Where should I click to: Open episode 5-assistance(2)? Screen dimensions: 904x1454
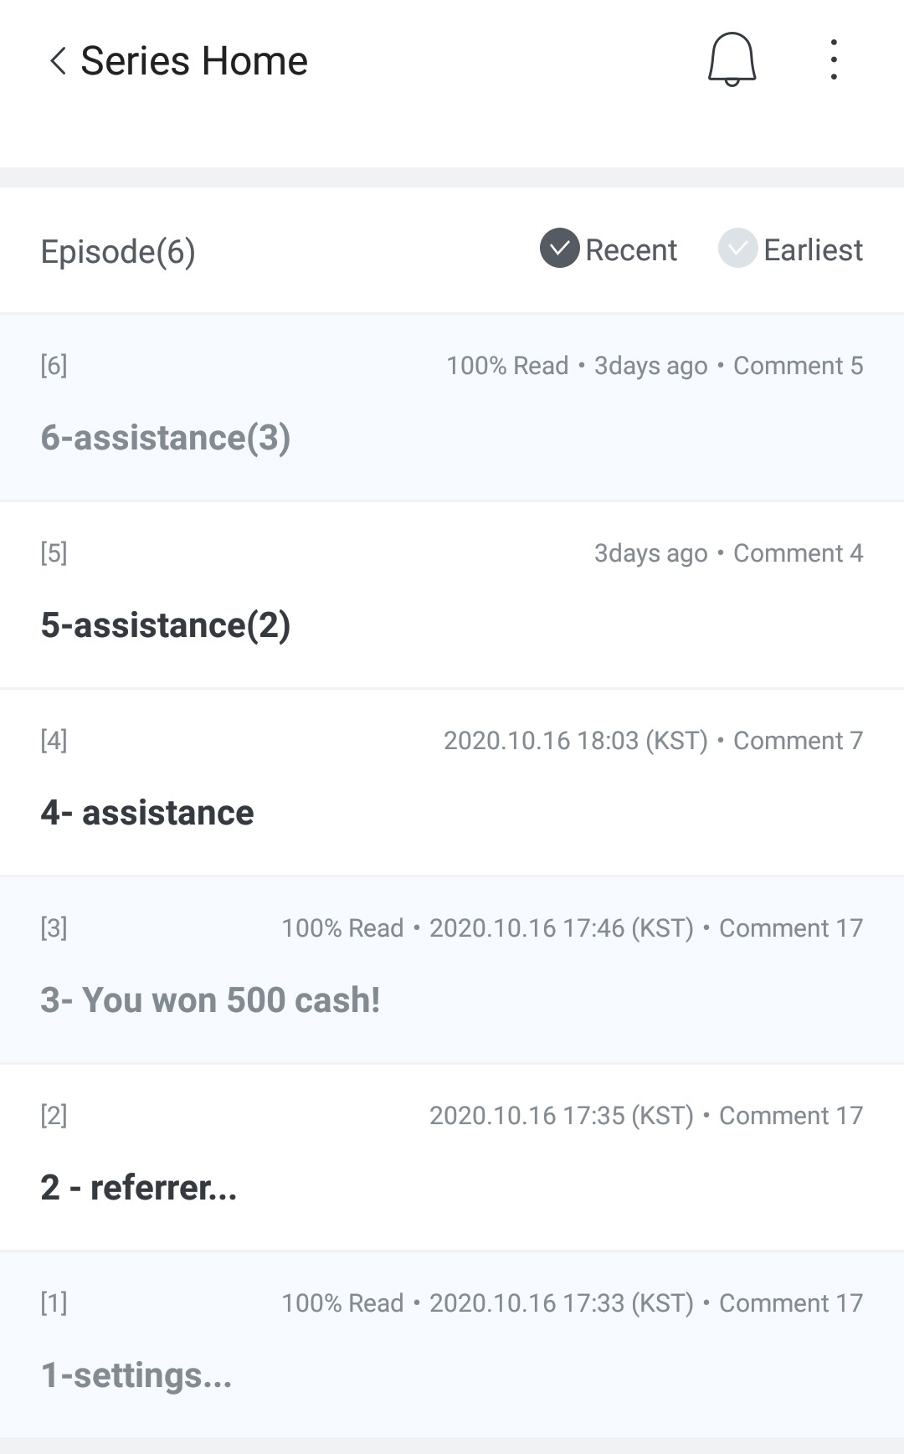166,625
